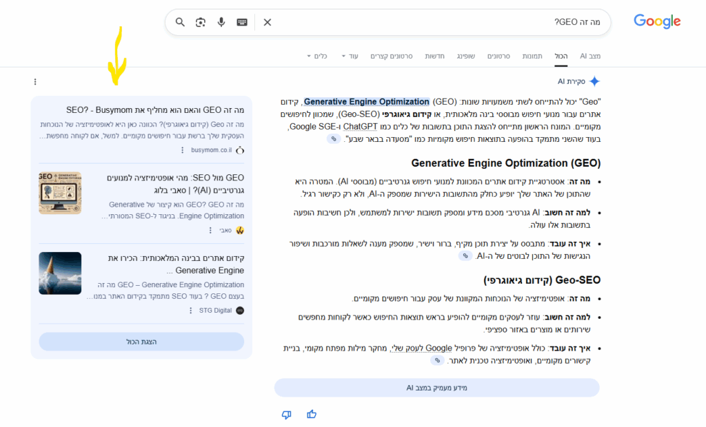The width and height of the screenshot is (706, 427).
Task: Open the GEO monitor illustration thumbnail
Action: tap(60, 193)
